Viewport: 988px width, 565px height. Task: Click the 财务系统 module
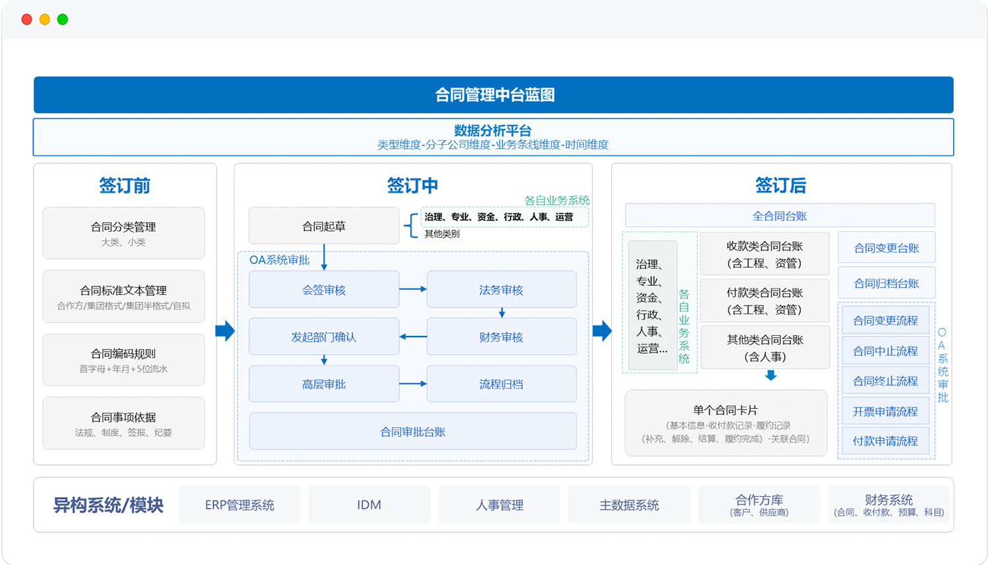[x=889, y=504]
